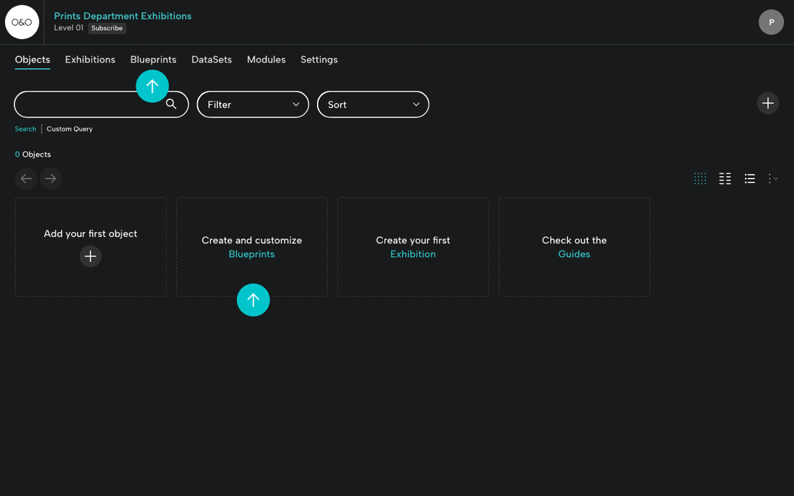Click inside the search input field
The height and width of the screenshot is (496, 794).
(87, 104)
